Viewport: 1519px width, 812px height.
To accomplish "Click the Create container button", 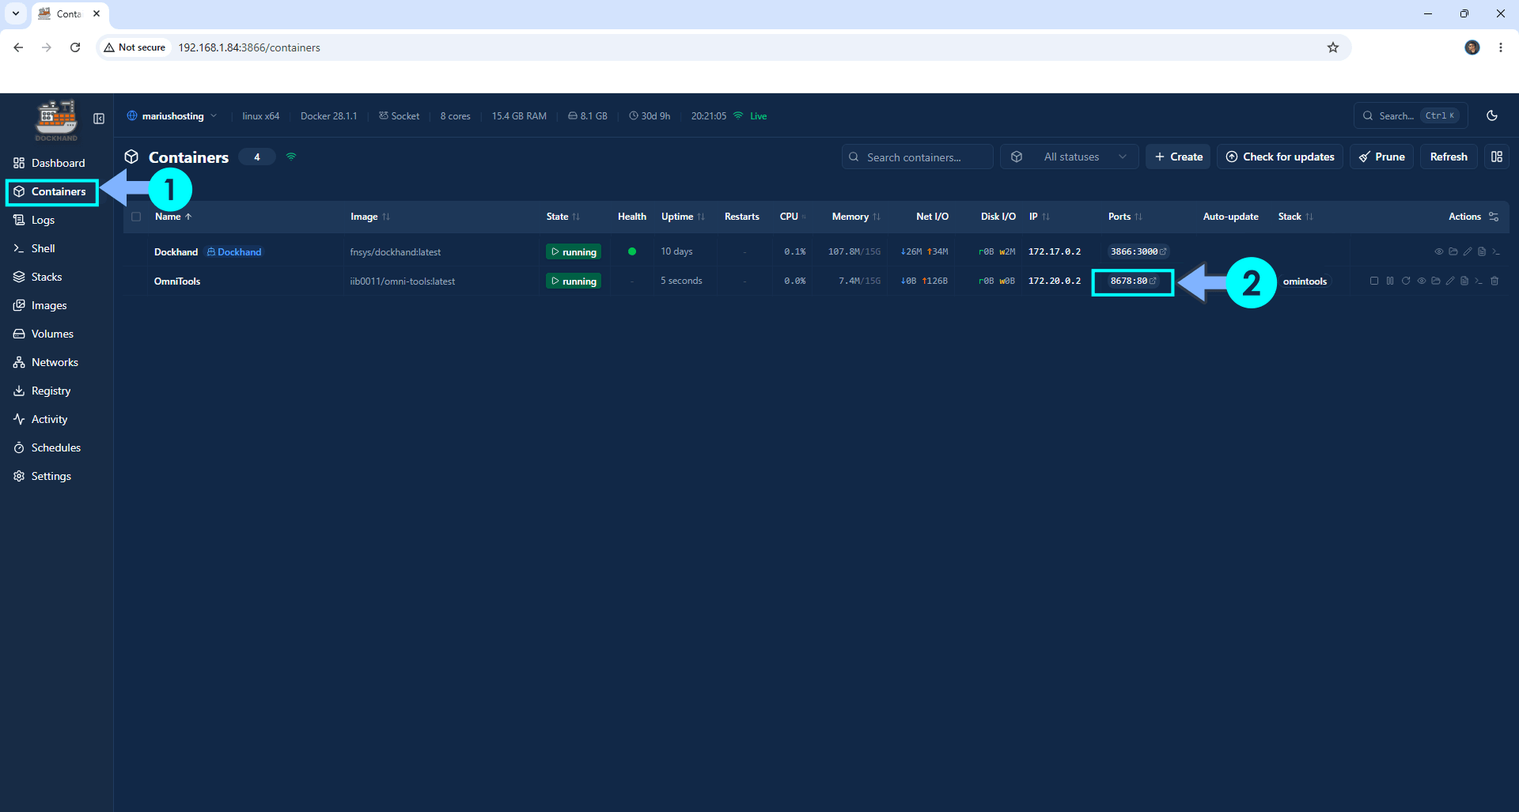I will [1178, 157].
